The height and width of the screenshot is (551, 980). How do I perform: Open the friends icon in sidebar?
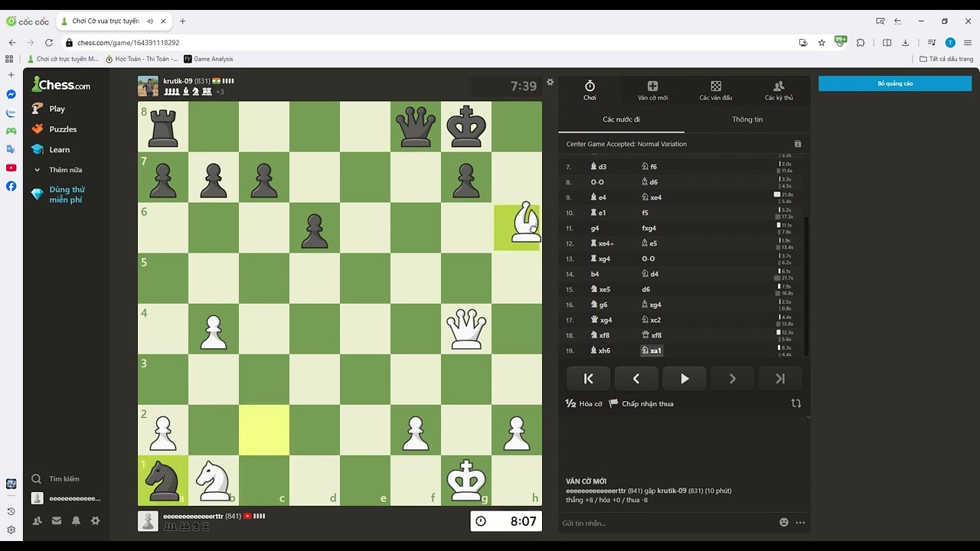(37, 520)
